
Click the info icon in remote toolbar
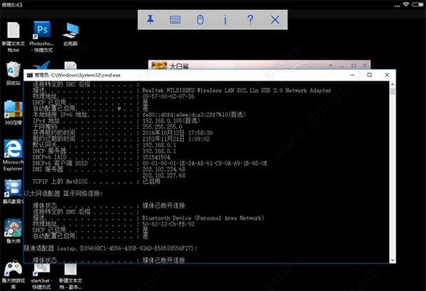point(225,20)
